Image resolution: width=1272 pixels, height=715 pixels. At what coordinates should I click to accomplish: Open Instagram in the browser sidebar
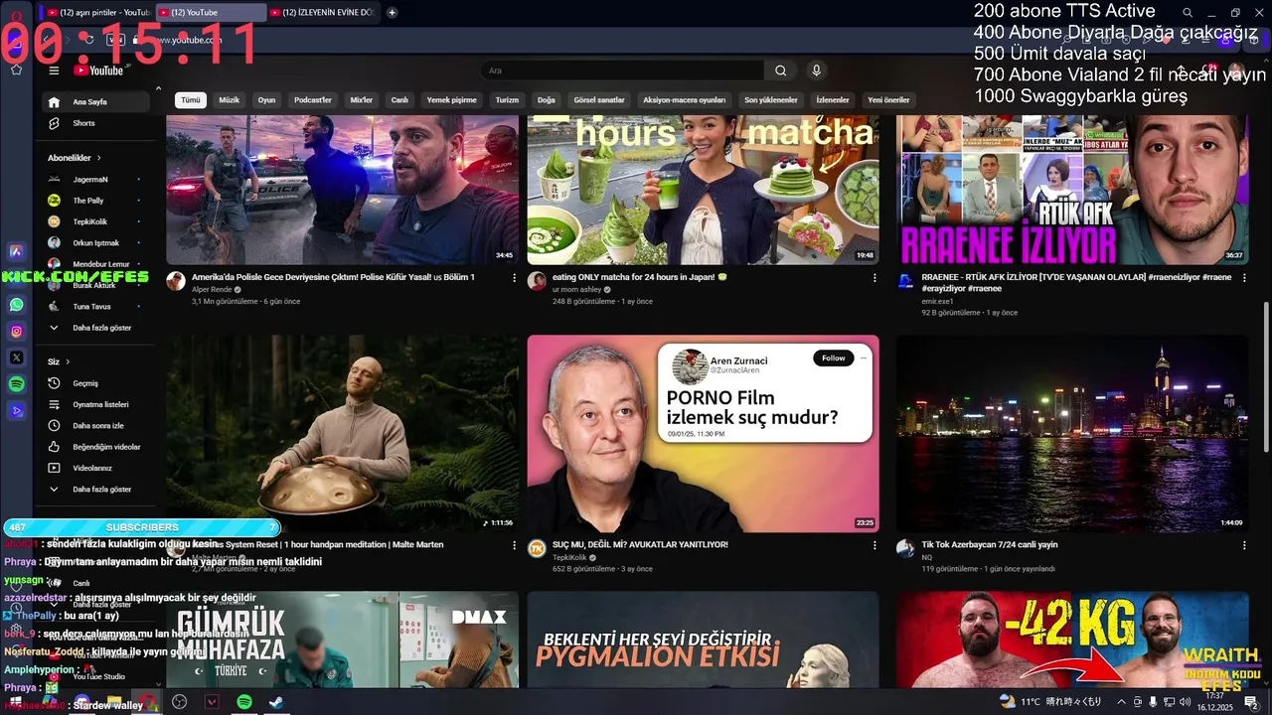16,332
